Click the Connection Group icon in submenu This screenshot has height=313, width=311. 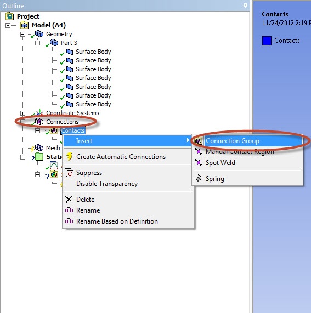tap(199, 141)
